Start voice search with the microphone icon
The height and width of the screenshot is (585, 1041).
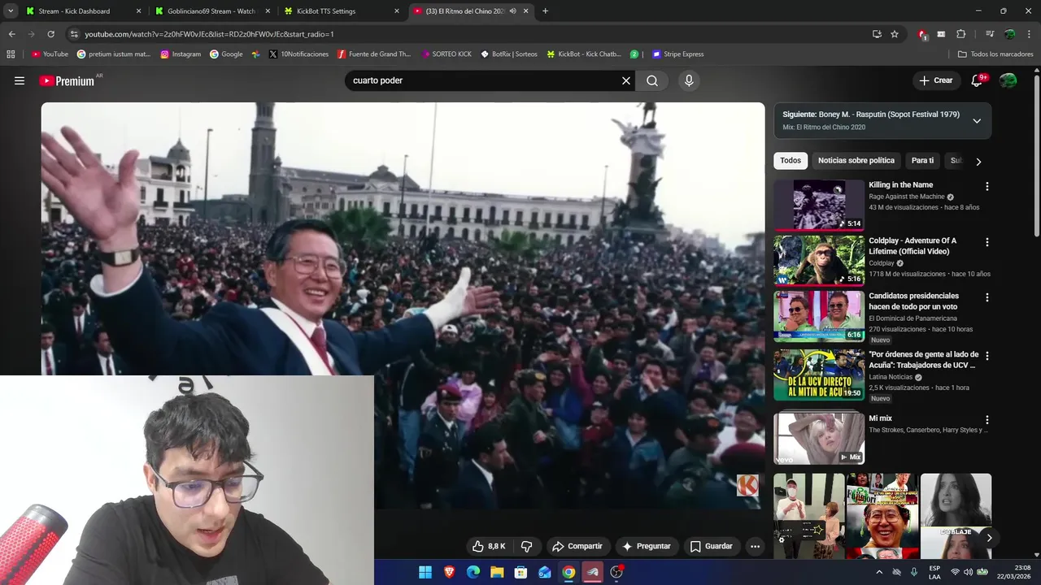(x=689, y=80)
